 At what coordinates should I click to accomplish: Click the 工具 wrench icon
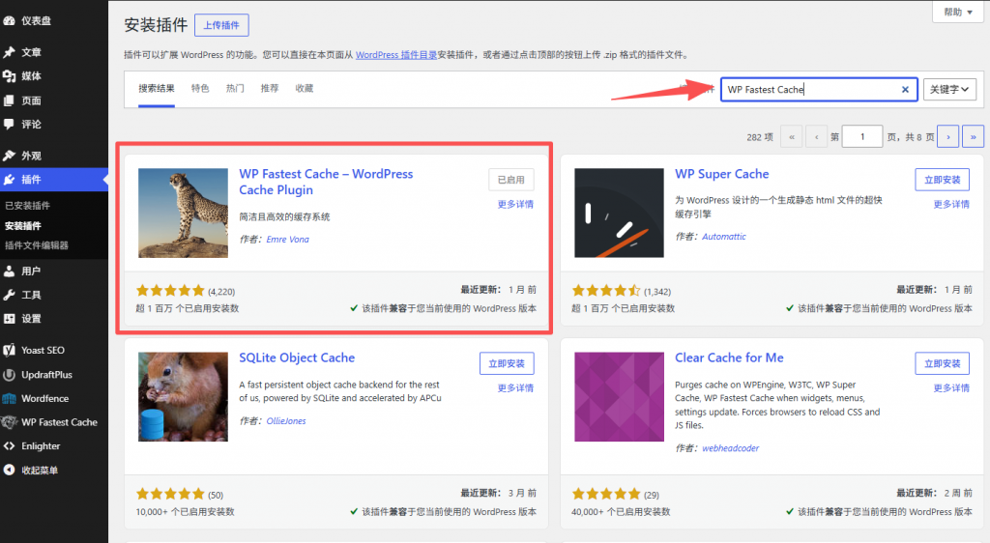[x=9, y=295]
